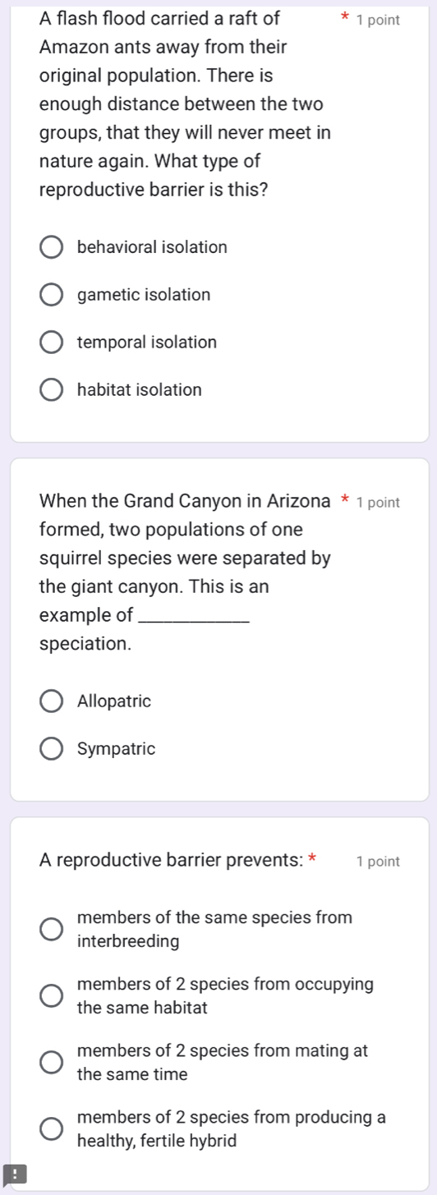Image resolution: width=437 pixels, height=1195 pixels.
Task: Click the gametic isolation label text
Action: tap(144, 295)
